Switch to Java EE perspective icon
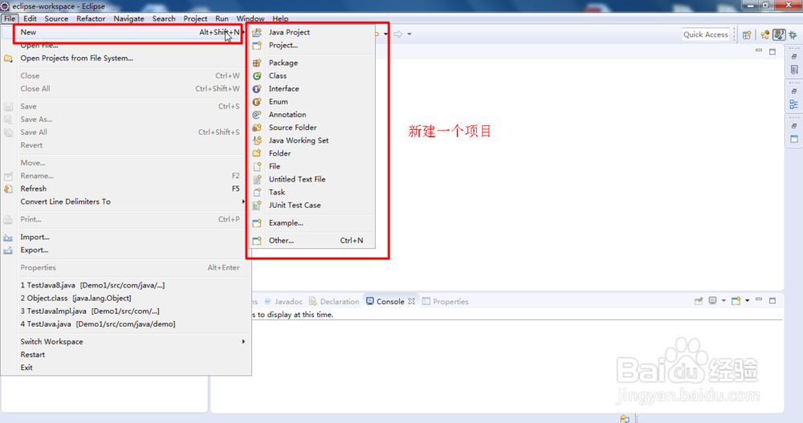Image resolution: width=803 pixels, height=423 pixels. click(x=765, y=35)
